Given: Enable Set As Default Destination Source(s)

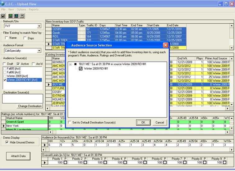Looking at the screenshot, I should pyautogui.click(x=70, y=122).
